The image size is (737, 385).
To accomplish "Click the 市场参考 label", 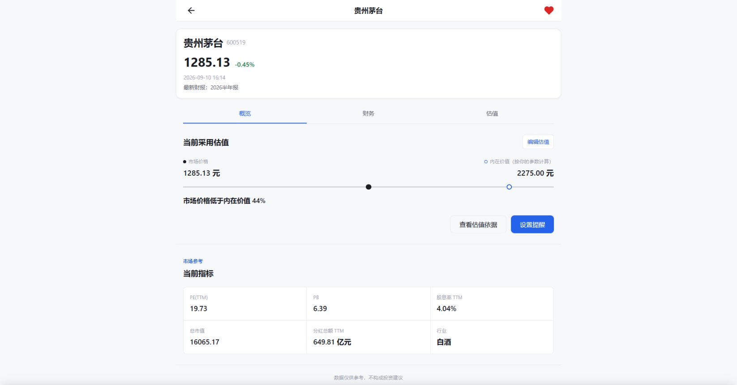I will (x=193, y=261).
